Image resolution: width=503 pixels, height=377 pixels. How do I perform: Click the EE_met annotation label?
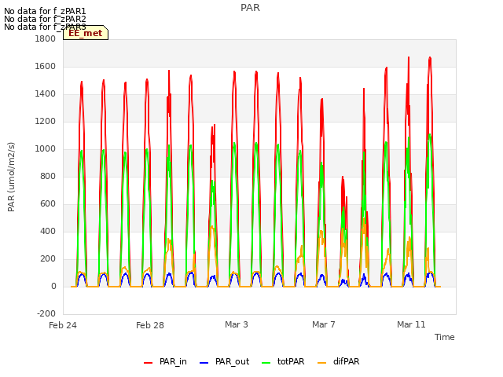click(x=86, y=33)
